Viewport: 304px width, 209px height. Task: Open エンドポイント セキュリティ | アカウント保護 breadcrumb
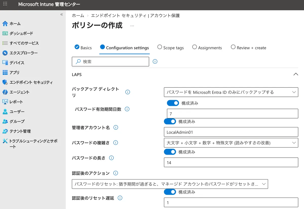135,16
